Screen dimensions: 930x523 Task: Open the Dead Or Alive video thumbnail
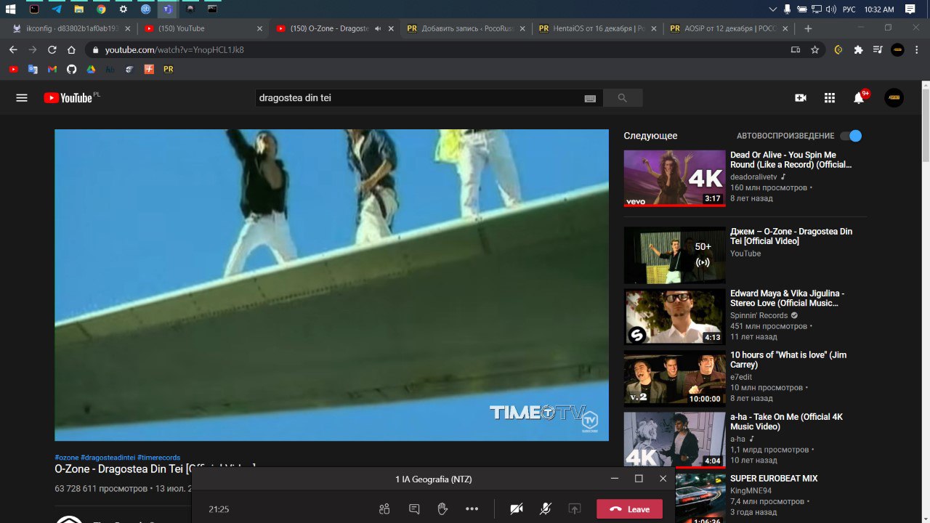click(675, 179)
